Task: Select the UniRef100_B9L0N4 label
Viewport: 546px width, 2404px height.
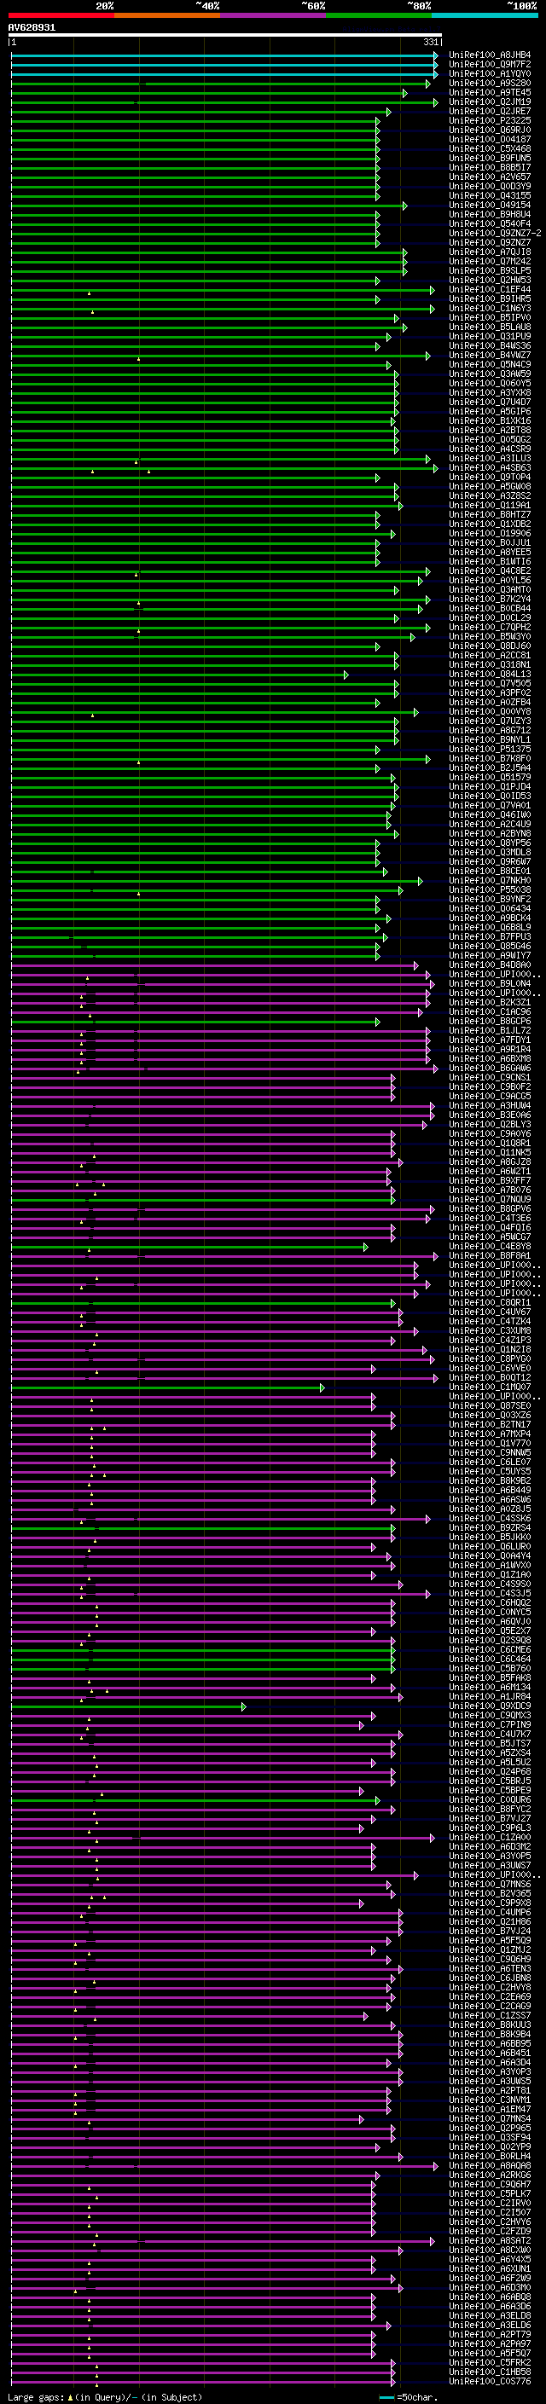Action: pyautogui.click(x=489, y=983)
